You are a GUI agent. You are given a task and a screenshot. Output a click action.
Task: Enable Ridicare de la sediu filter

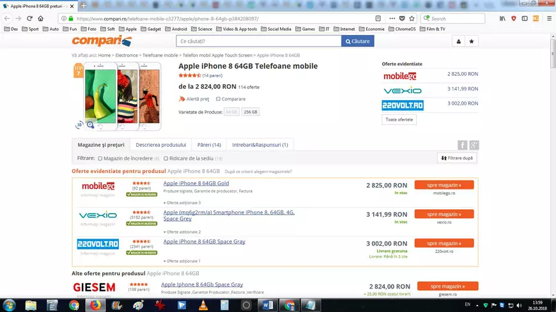point(166,159)
